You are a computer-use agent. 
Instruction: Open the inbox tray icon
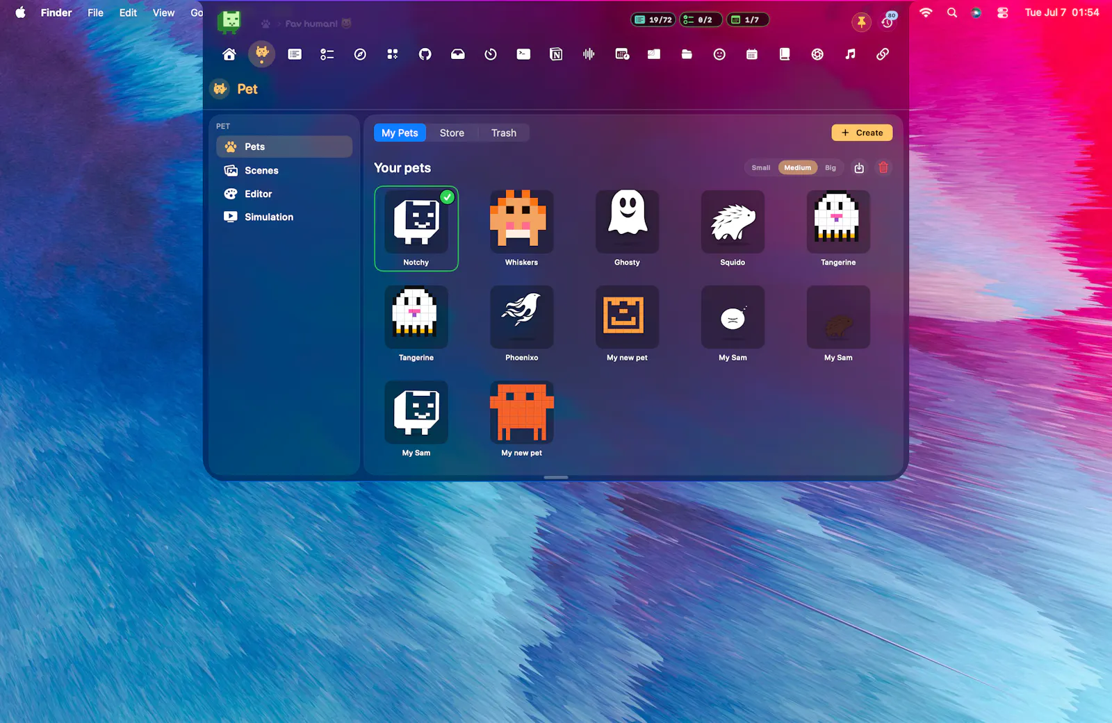tap(458, 54)
